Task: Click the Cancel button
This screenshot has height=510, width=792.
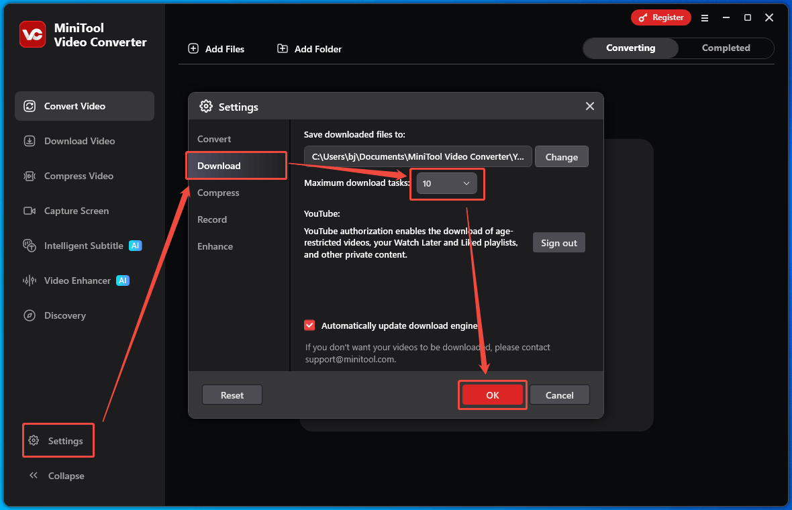Action: [559, 395]
